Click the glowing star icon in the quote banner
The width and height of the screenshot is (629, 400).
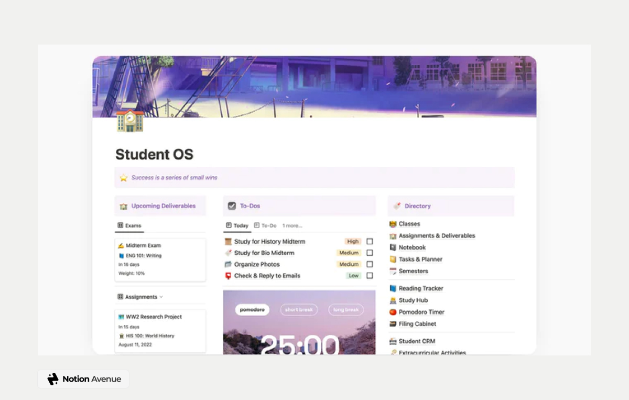pos(124,177)
